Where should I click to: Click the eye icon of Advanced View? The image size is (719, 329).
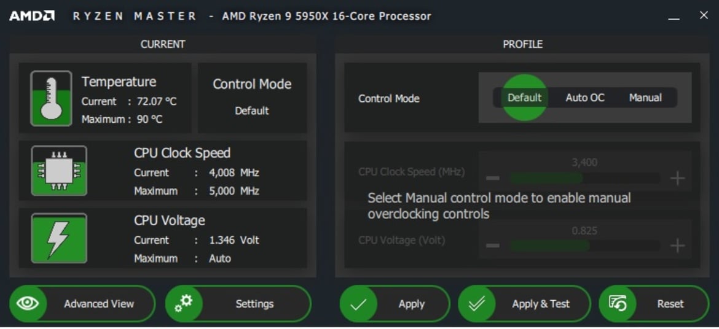coord(28,304)
